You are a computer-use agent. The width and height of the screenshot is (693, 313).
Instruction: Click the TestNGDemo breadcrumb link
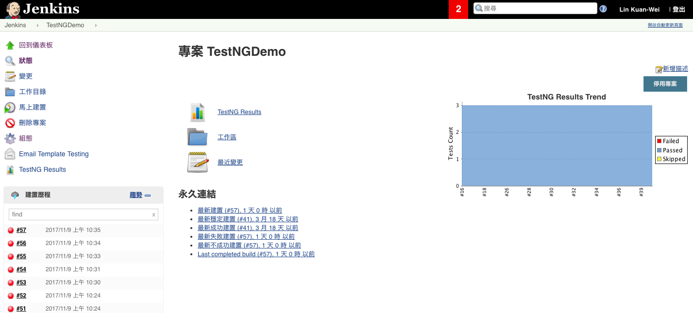point(65,25)
